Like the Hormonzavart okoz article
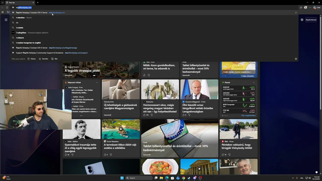The height and width of the screenshot is (181, 322). coord(144,115)
